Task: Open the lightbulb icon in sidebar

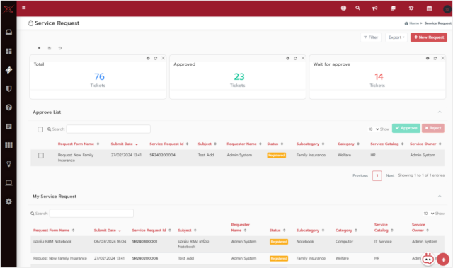Action: 8,164
